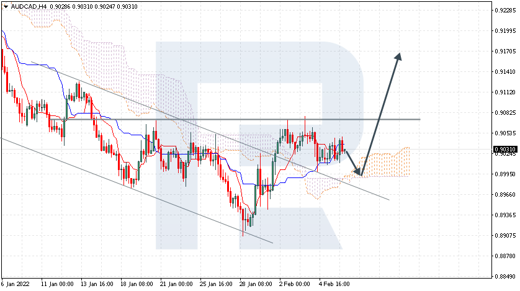Click the 4 Feb 16:00 time label
This screenshot has width=520, height=291.
(334, 284)
